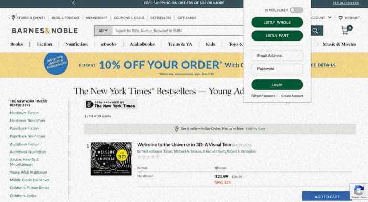This screenshot has width=368, height=202.
Task: Click the Log In button
Action: pyautogui.click(x=277, y=85)
